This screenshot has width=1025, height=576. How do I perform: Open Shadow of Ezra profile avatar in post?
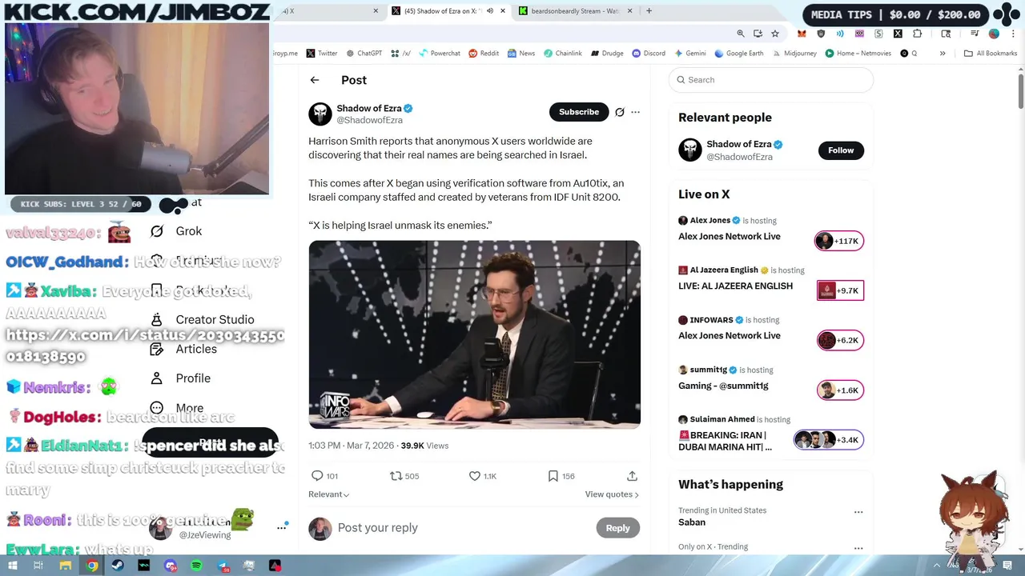click(x=320, y=114)
